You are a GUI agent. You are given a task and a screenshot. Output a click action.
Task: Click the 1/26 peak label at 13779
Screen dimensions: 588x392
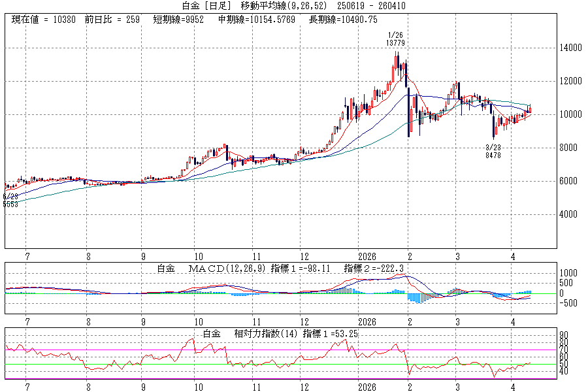pyautogui.click(x=396, y=39)
